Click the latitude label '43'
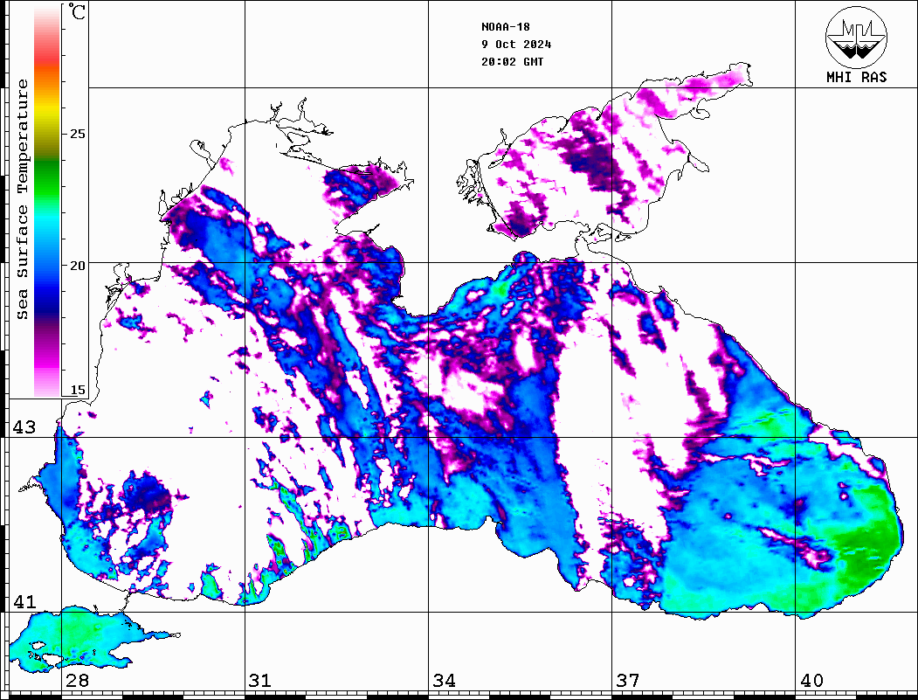 pyautogui.click(x=24, y=427)
